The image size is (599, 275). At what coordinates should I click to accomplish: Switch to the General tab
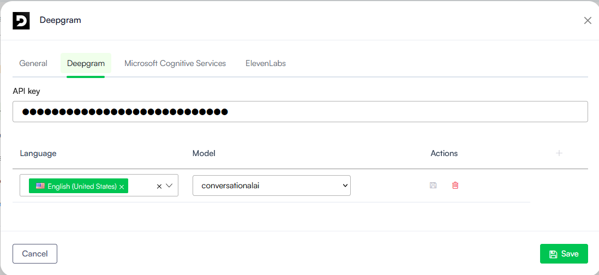pyautogui.click(x=33, y=63)
